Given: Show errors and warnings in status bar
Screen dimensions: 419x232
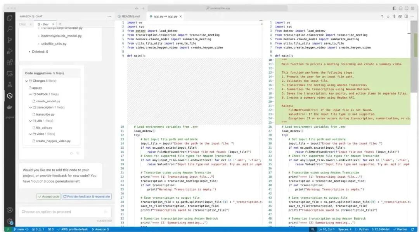Looking at the screenshot, I should click(38, 229).
